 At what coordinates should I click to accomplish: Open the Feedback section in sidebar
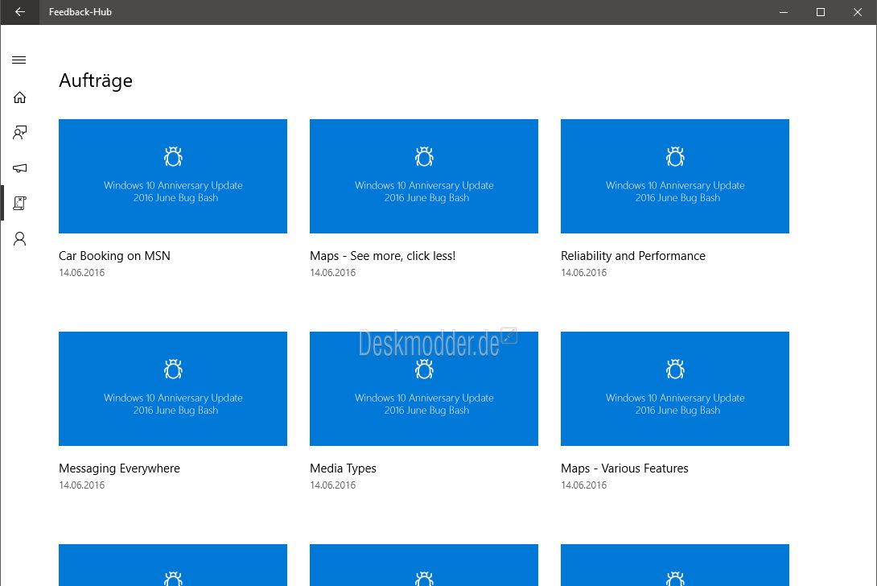(x=19, y=133)
